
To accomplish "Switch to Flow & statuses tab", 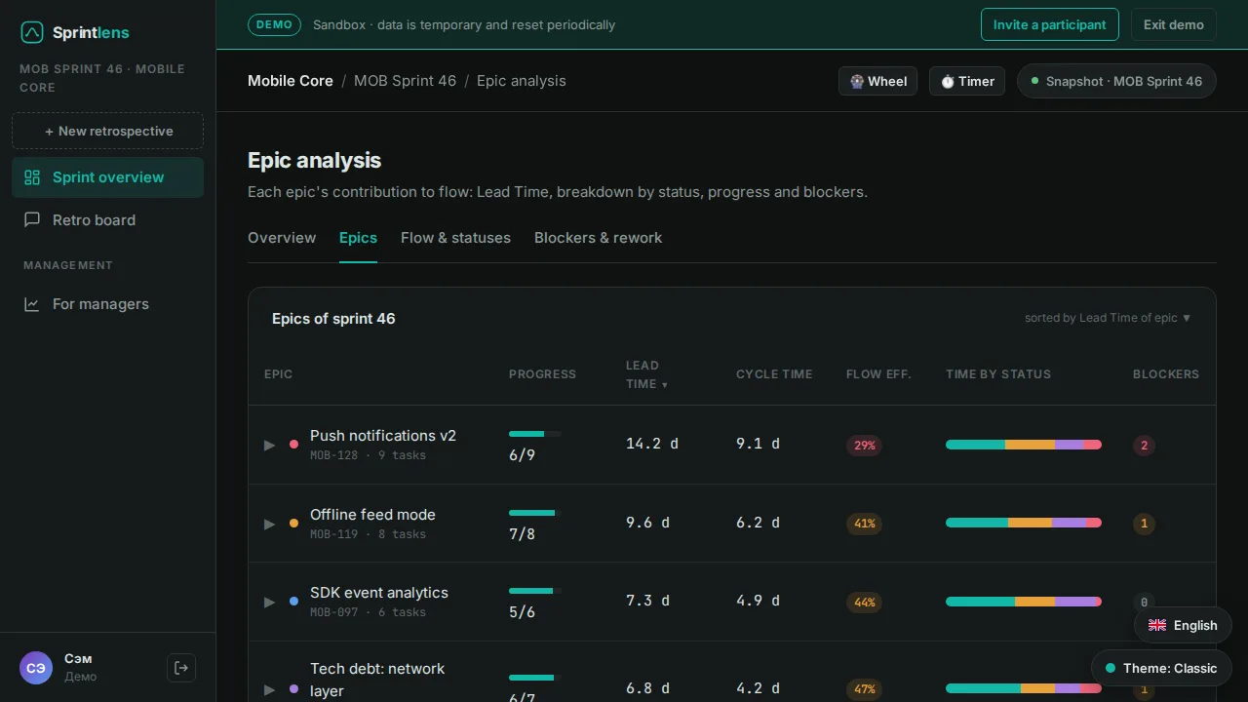I will tap(455, 238).
